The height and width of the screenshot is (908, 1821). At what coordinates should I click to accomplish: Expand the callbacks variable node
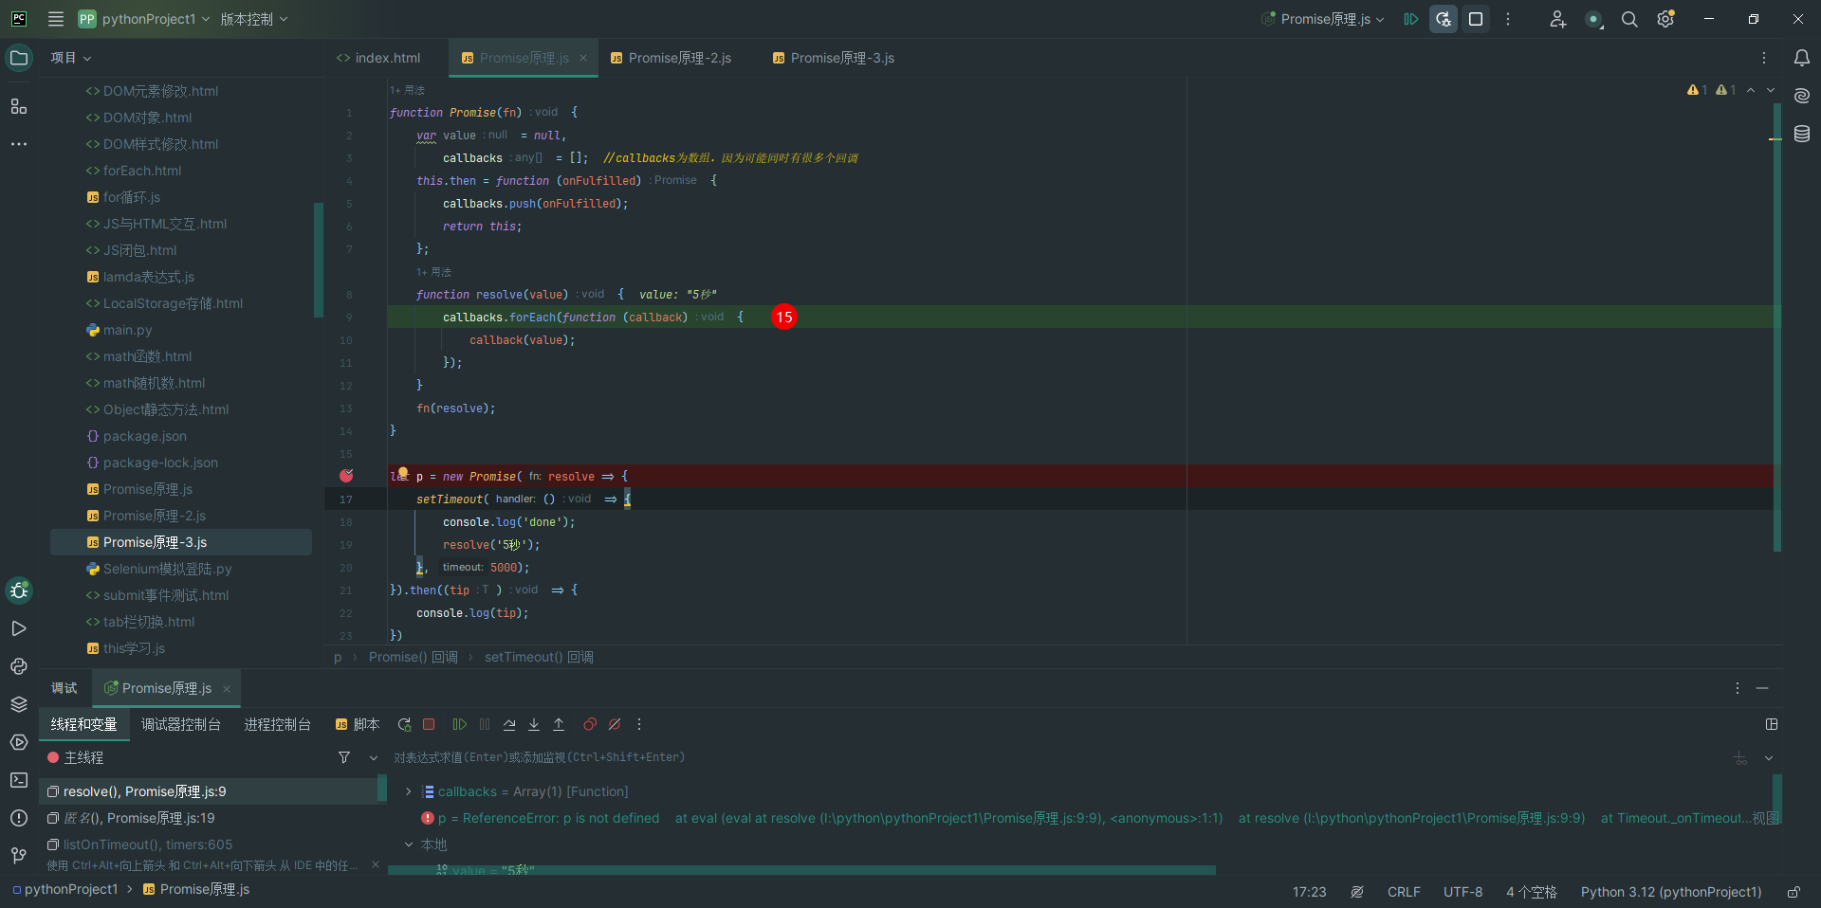[x=409, y=791]
